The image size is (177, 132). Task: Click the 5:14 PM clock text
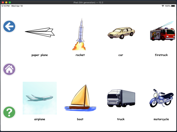pos(5,6)
